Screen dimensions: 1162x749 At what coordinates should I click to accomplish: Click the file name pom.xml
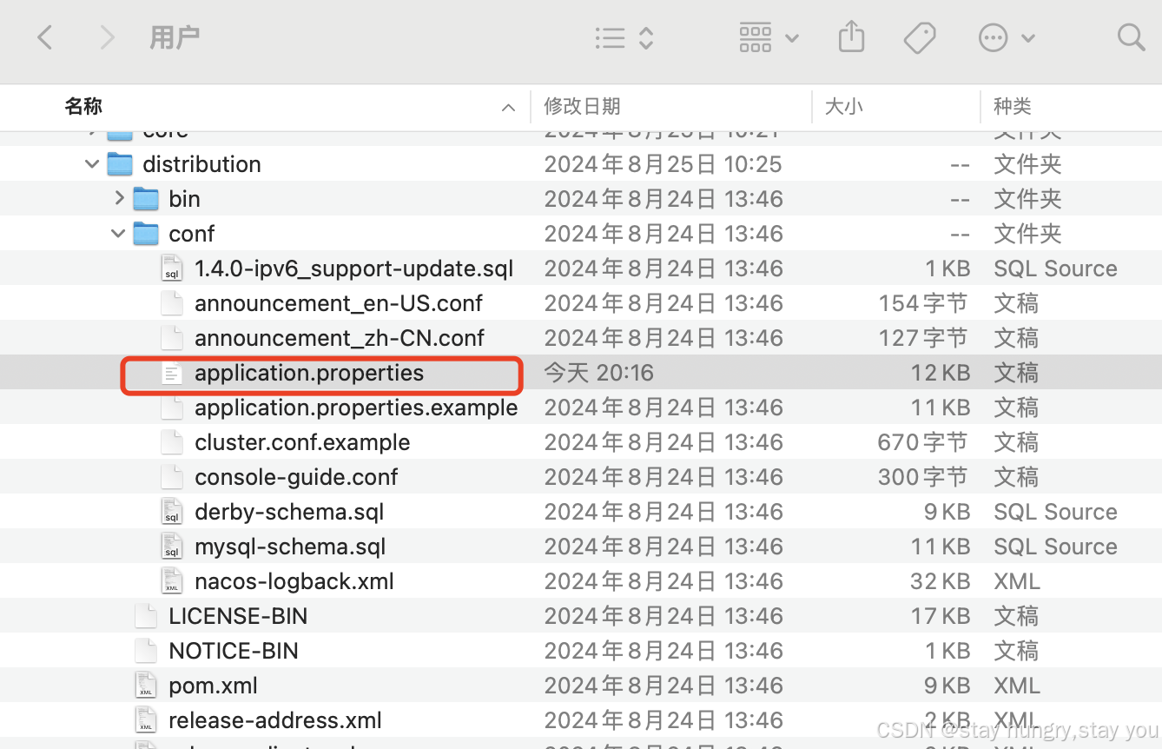[x=213, y=686]
